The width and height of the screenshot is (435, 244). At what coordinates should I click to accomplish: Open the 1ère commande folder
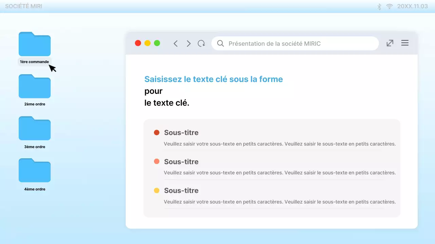tap(34, 44)
